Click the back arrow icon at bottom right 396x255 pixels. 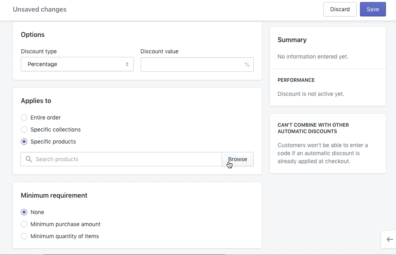coord(390,239)
